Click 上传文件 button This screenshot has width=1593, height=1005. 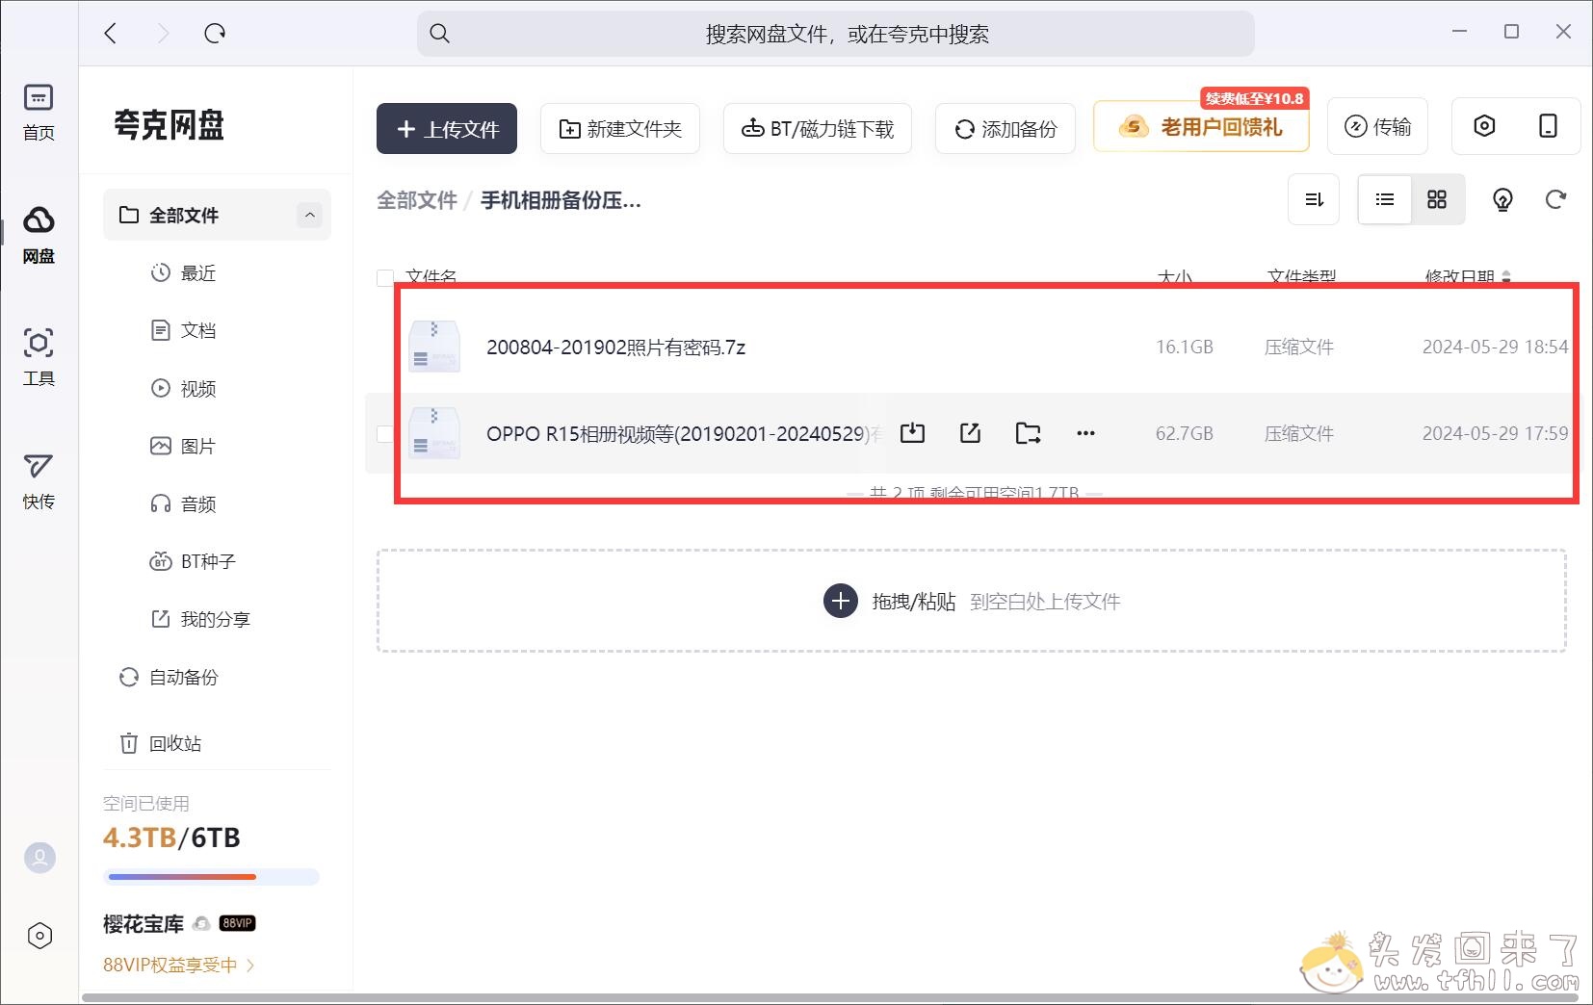click(x=447, y=128)
